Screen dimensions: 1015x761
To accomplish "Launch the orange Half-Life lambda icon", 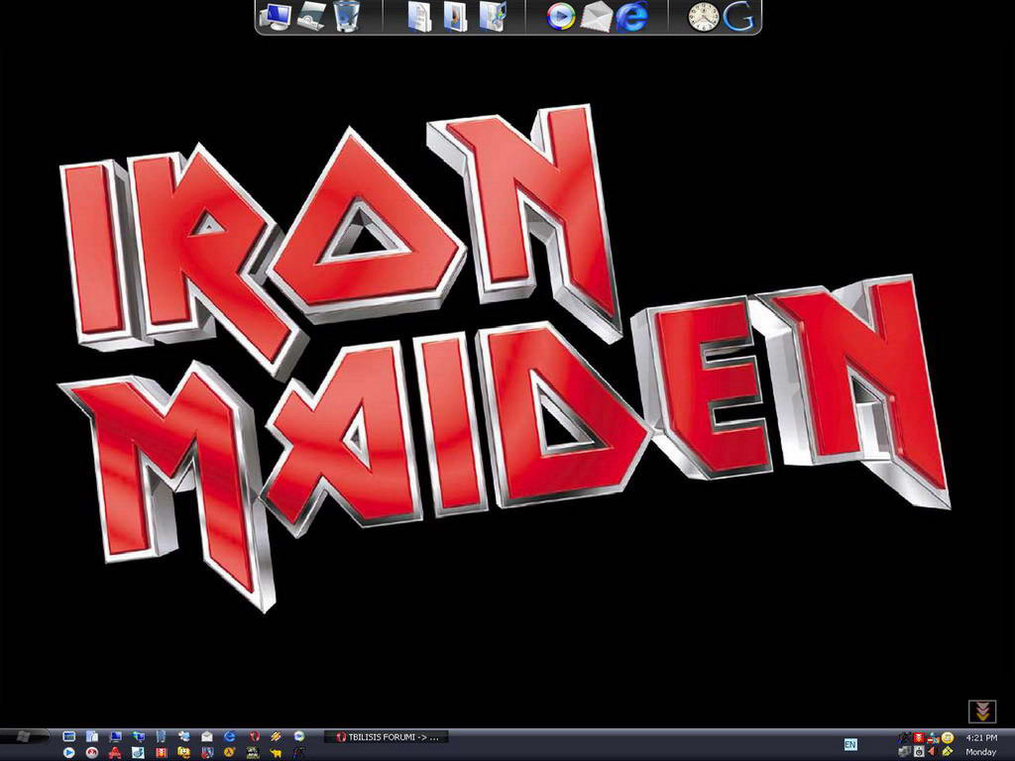I will (229, 752).
